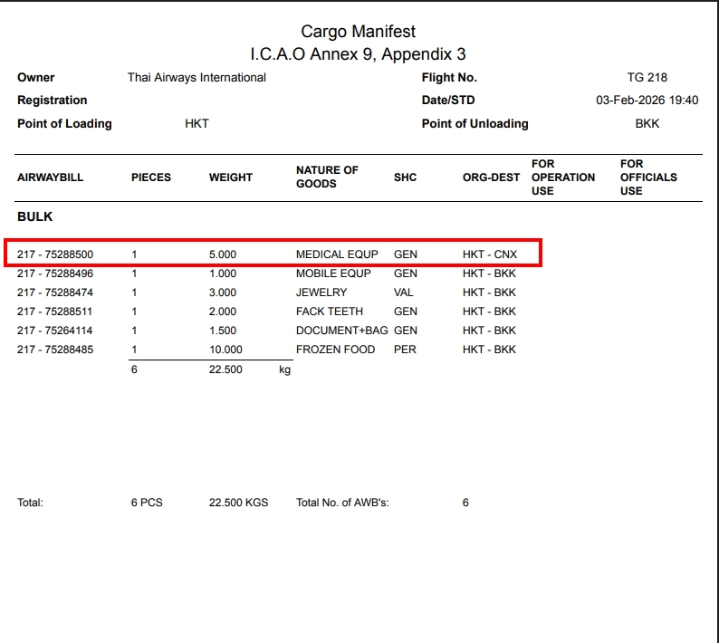This screenshot has height=643, width=719.
Task: Click the ORG-DEST column header
Action: point(491,178)
